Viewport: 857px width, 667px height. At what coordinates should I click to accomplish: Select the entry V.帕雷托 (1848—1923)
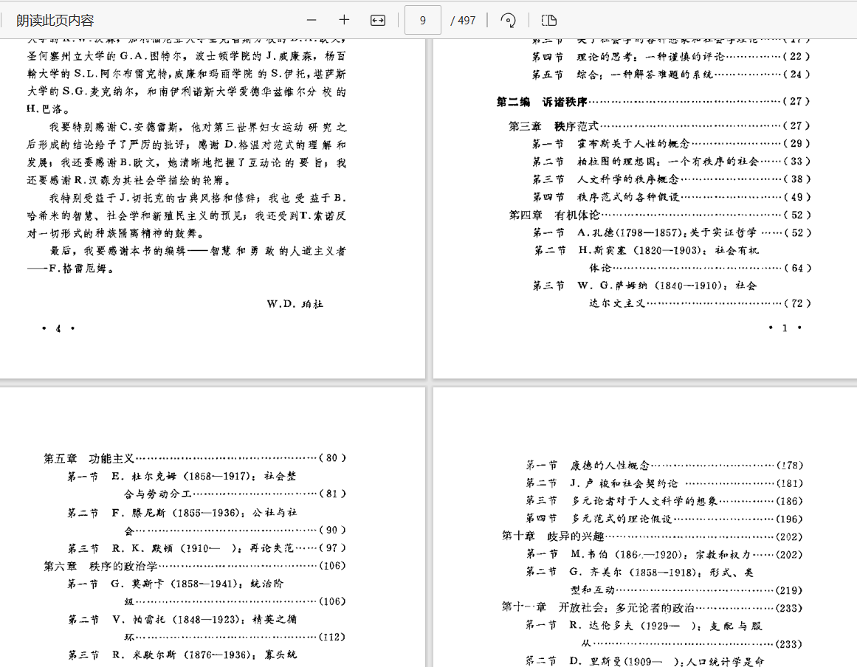207,628
